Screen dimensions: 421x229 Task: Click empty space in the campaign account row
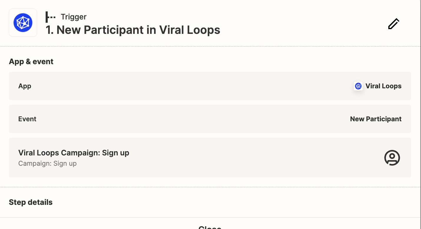(x=236, y=158)
